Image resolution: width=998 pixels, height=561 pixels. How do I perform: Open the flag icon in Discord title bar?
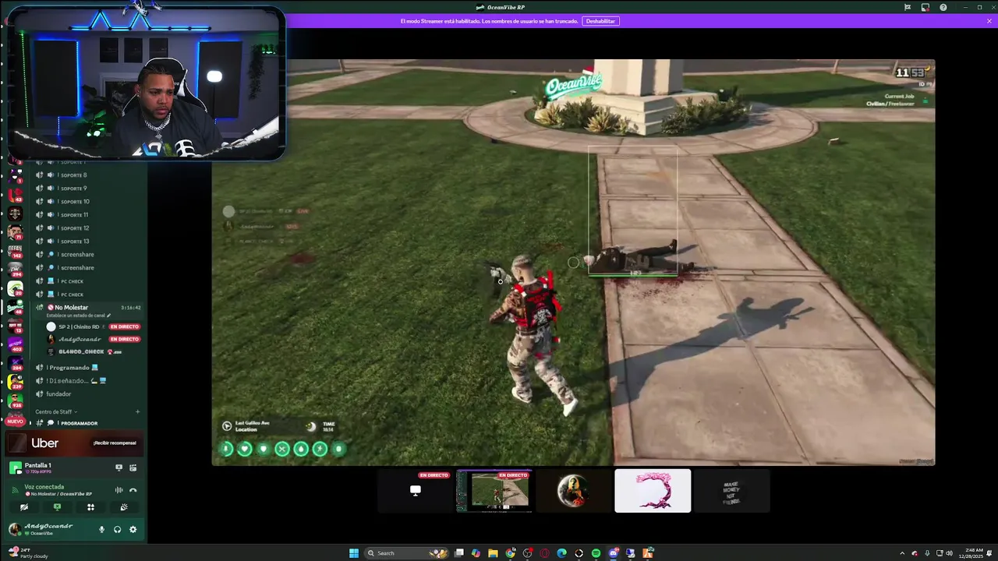[907, 7]
